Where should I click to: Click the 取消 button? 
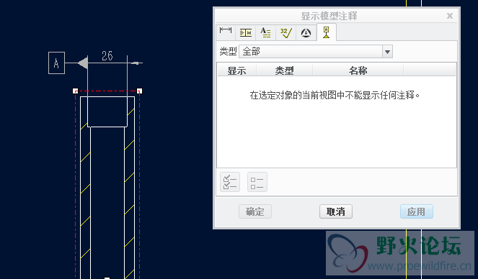(x=336, y=211)
